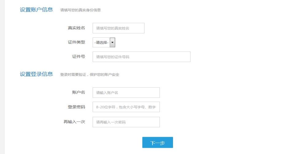Click the 设置账户信息 section heading

click(x=37, y=10)
